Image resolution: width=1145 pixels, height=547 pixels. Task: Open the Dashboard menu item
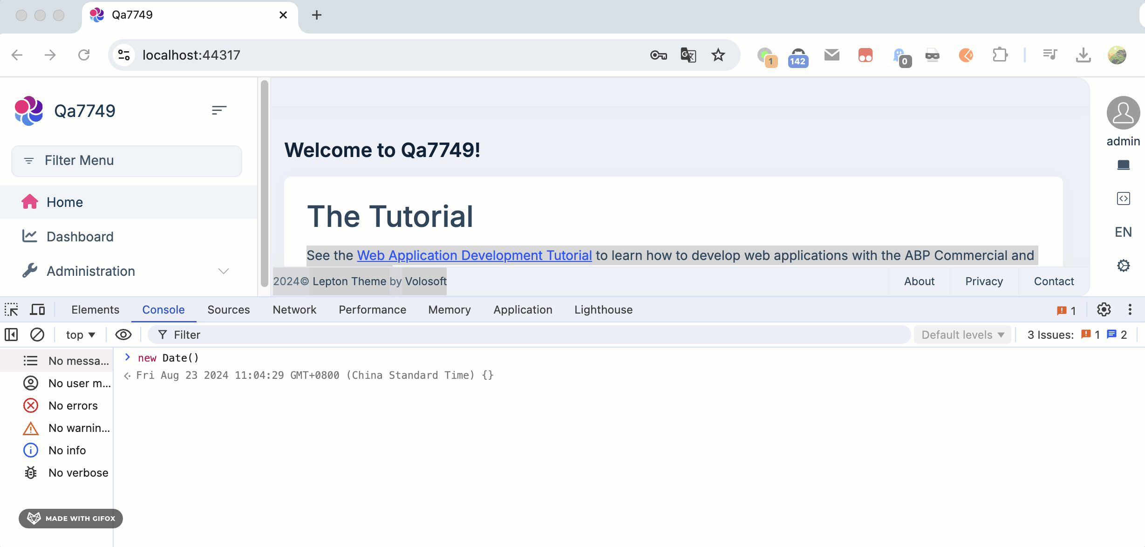tap(80, 237)
